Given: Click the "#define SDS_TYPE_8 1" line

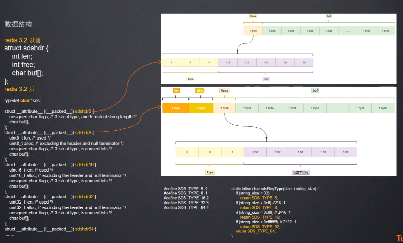Looking at the screenshot, I should [x=186, y=193].
